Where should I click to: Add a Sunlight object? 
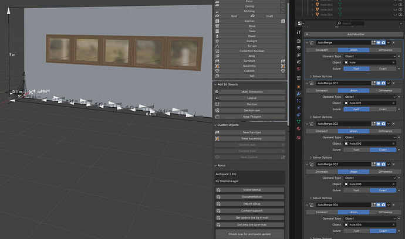(249, 41)
